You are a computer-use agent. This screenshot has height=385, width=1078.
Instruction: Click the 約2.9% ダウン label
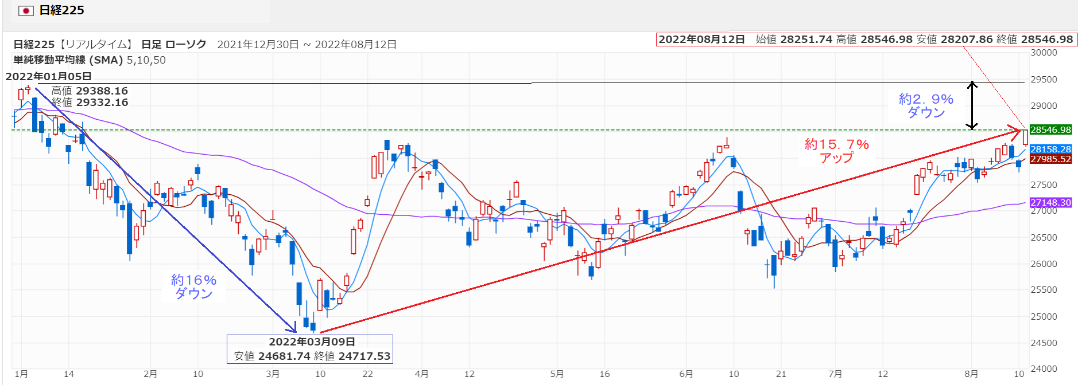tap(926, 105)
